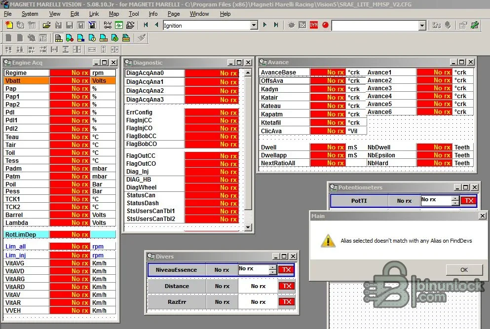Go to first page with skip-back arrow

point(146,25)
